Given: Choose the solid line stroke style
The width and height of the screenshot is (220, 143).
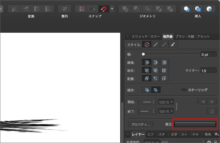Looking at the screenshot, I should 155,45.
